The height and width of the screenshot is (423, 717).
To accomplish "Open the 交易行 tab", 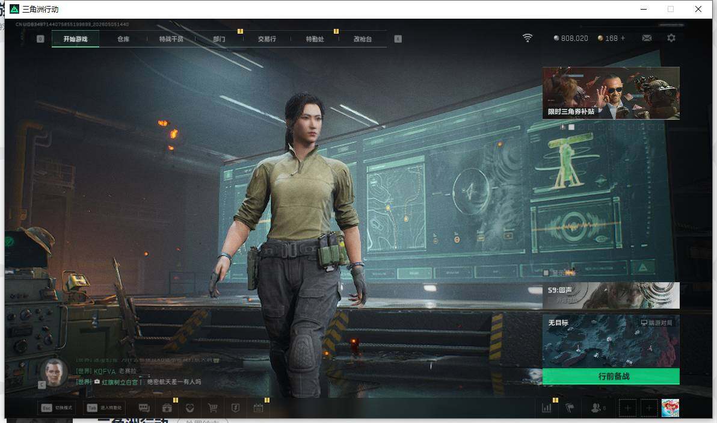I will [267, 39].
